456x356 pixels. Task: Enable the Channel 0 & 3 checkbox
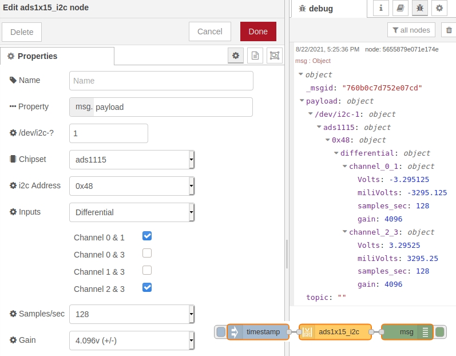pos(147,253)
